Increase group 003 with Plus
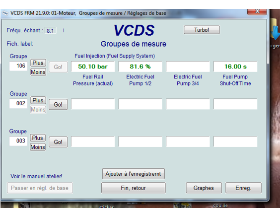The height and width of the screenshot is (208, 280). (x=38, y=138)
